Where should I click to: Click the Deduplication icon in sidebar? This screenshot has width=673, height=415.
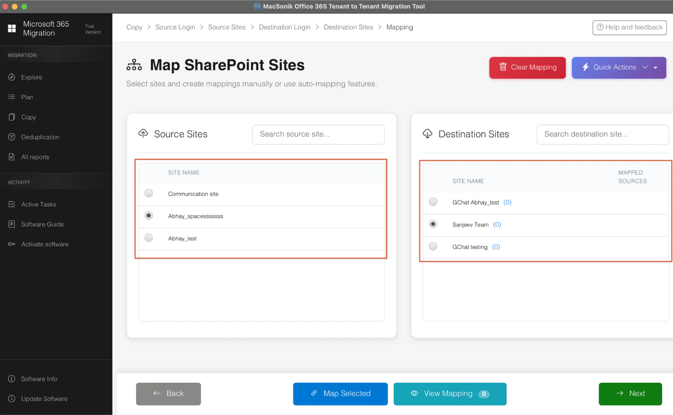point(12,137)
